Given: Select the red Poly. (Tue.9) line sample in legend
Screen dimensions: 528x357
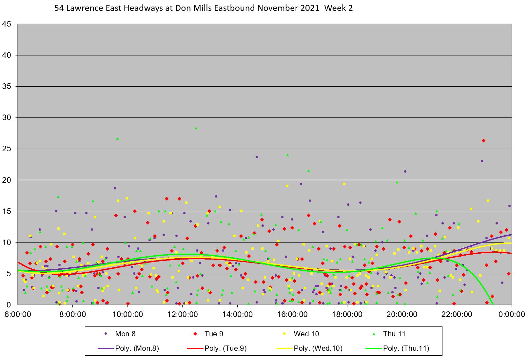Looking at the screenshot, I should click(195, 348).
